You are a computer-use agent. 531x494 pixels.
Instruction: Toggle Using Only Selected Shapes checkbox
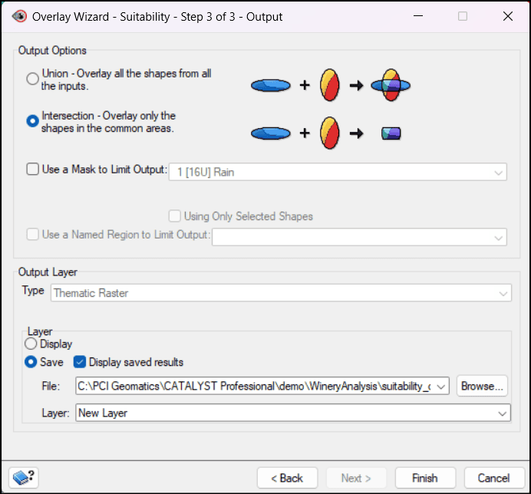tap(174, 216)
